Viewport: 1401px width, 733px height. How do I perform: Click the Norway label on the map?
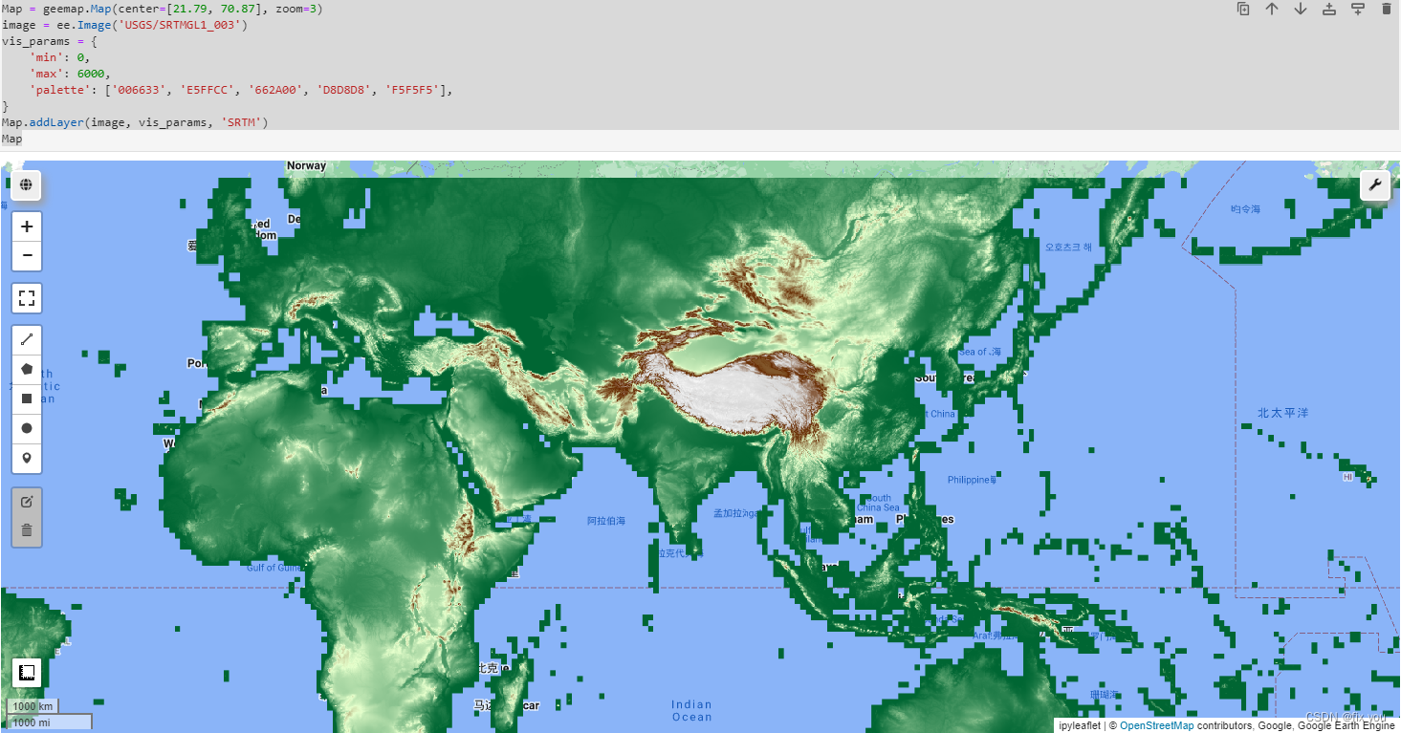click(x=307, y=166)
